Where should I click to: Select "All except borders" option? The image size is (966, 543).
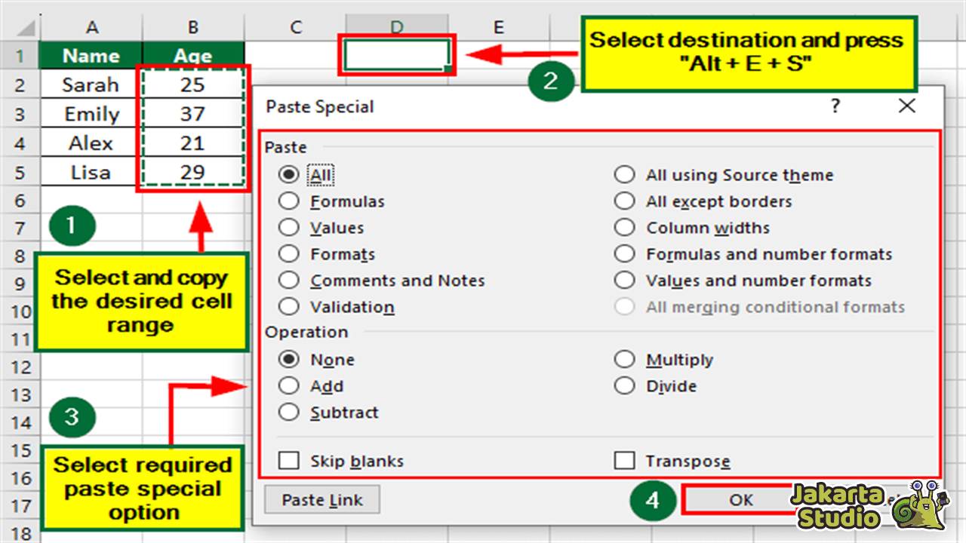pyautogui.click(x=624, y=201)
